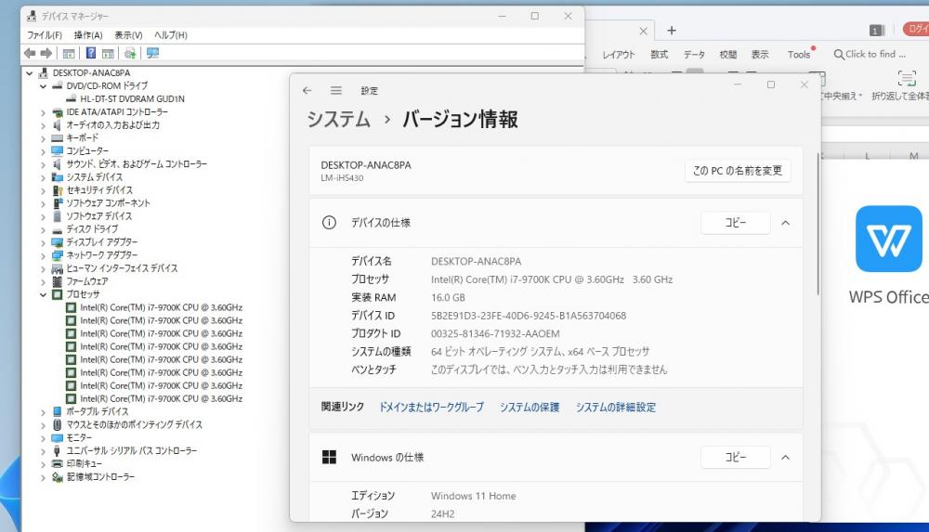Click the Forward arrow in Device Manager toolbar

point(46,53)
